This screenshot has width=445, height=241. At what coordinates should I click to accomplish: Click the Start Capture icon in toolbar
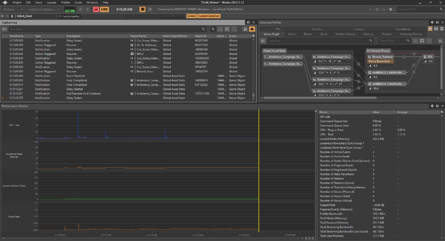point(96,9)
